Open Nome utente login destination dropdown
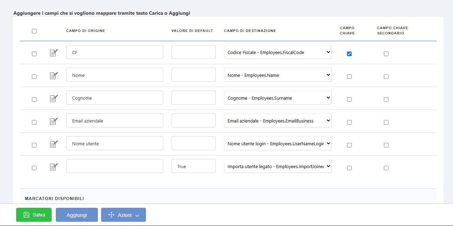The width and height of the screenshot is (453, 226). tap(278, 143)
